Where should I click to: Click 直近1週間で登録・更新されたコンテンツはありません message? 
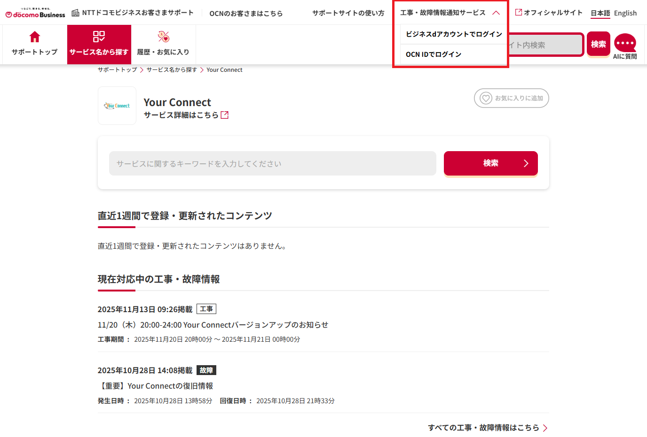pos(193,246)
